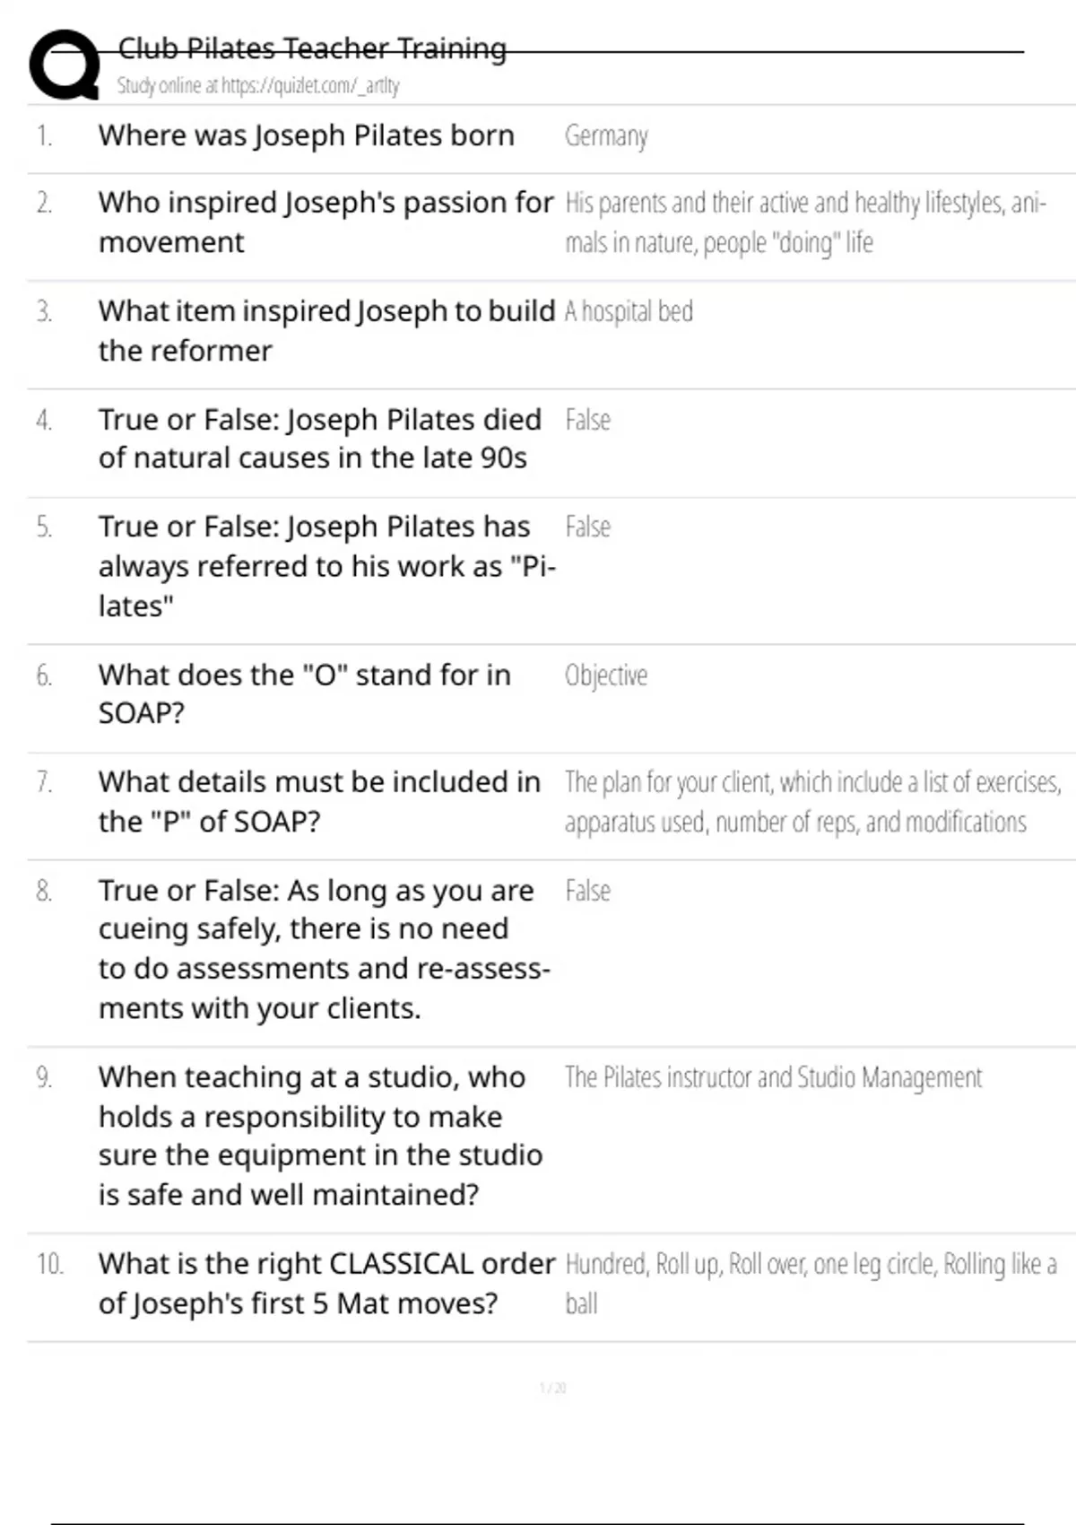This screenshot has width=1076, height=1525.
Task: Click the page number indicator at the bottom
Action: (x=552, y=1388)
